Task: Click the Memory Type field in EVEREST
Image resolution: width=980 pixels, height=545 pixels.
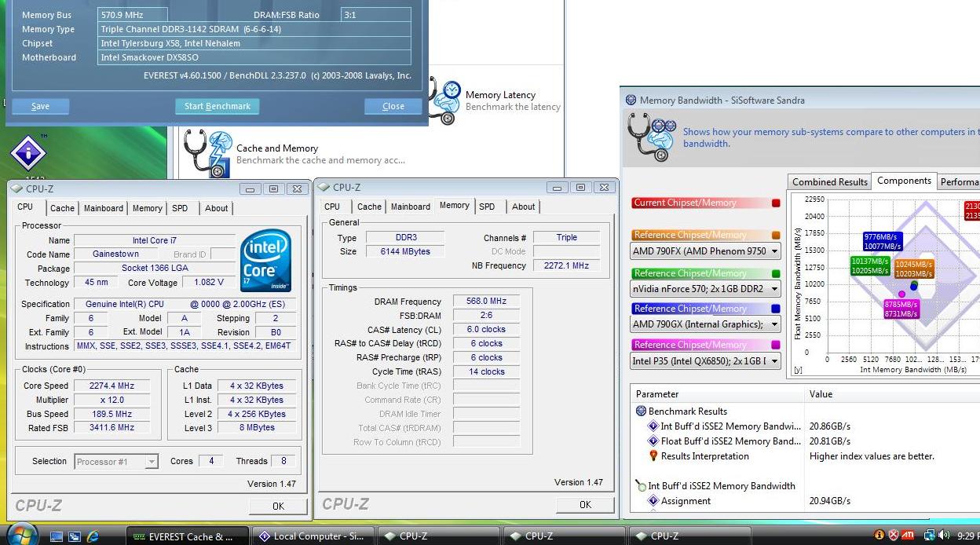Action: tap(254, 29)
